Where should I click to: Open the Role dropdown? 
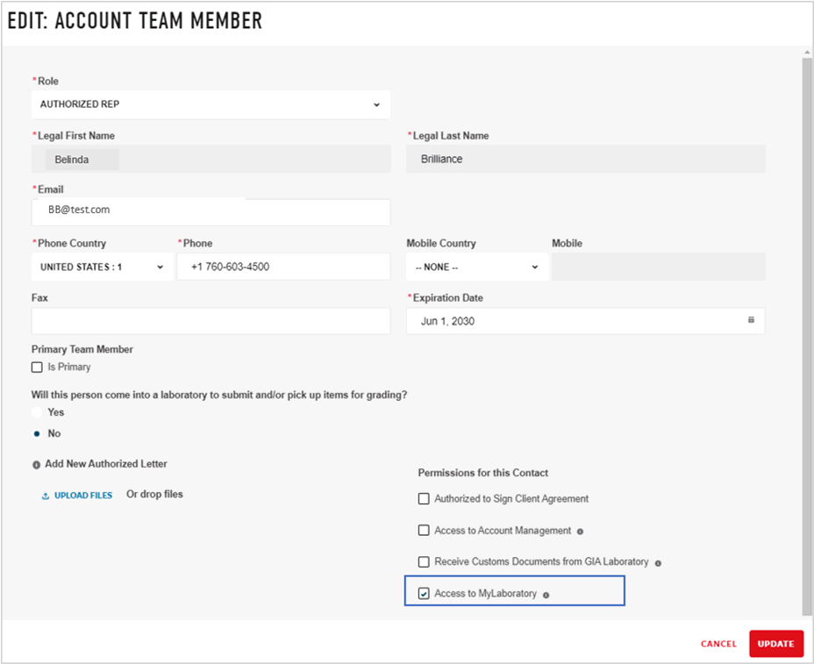click(x=211, y=104)
